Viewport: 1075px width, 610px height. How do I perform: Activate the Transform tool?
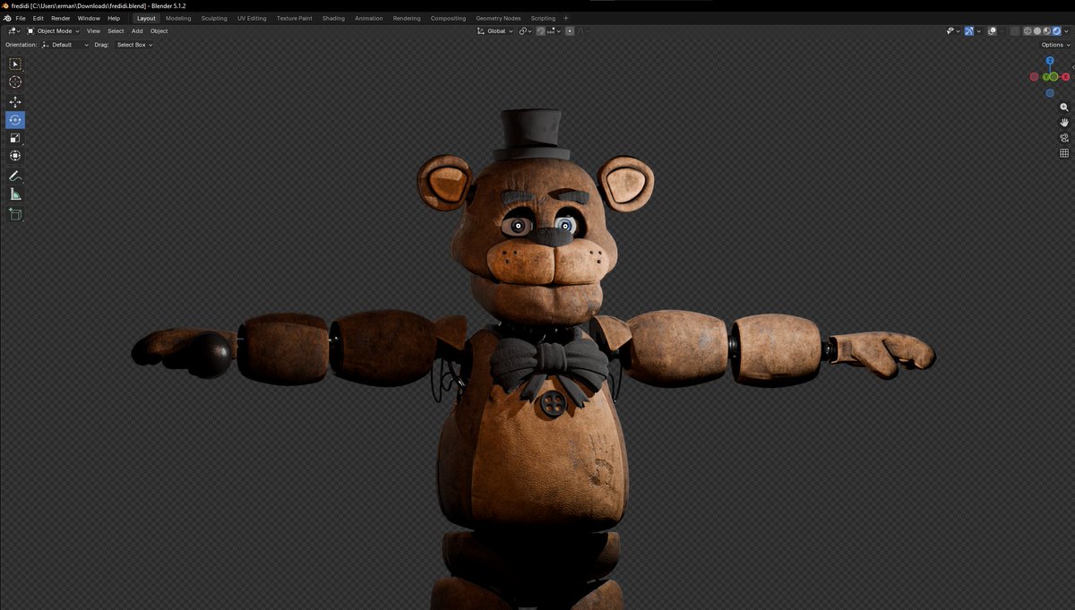pos(15,156)
